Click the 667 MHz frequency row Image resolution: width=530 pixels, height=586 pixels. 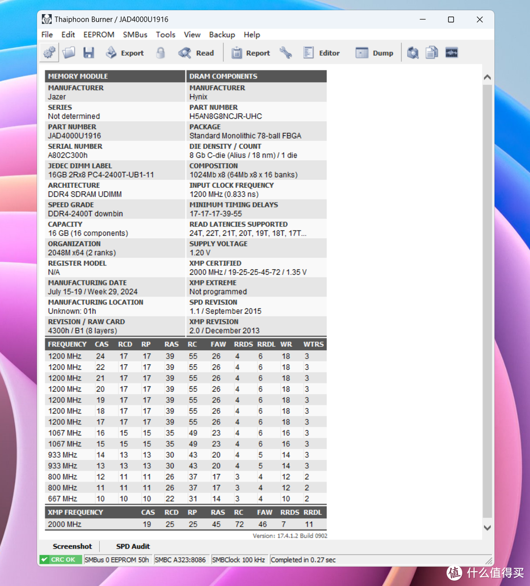pyautogui.click(x=186, y=499)
